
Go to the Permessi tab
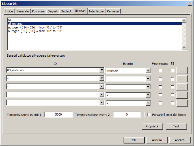(x=113, y=11)
